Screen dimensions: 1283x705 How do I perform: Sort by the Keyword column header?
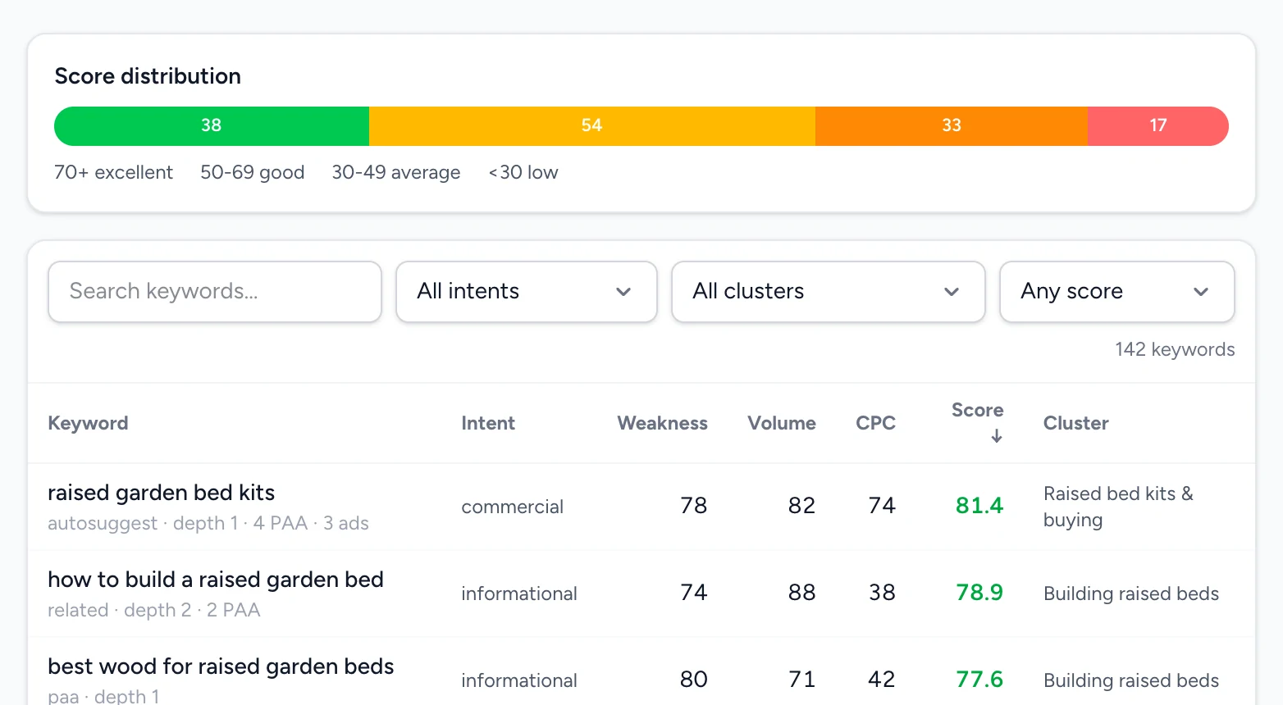pos(88,423)
